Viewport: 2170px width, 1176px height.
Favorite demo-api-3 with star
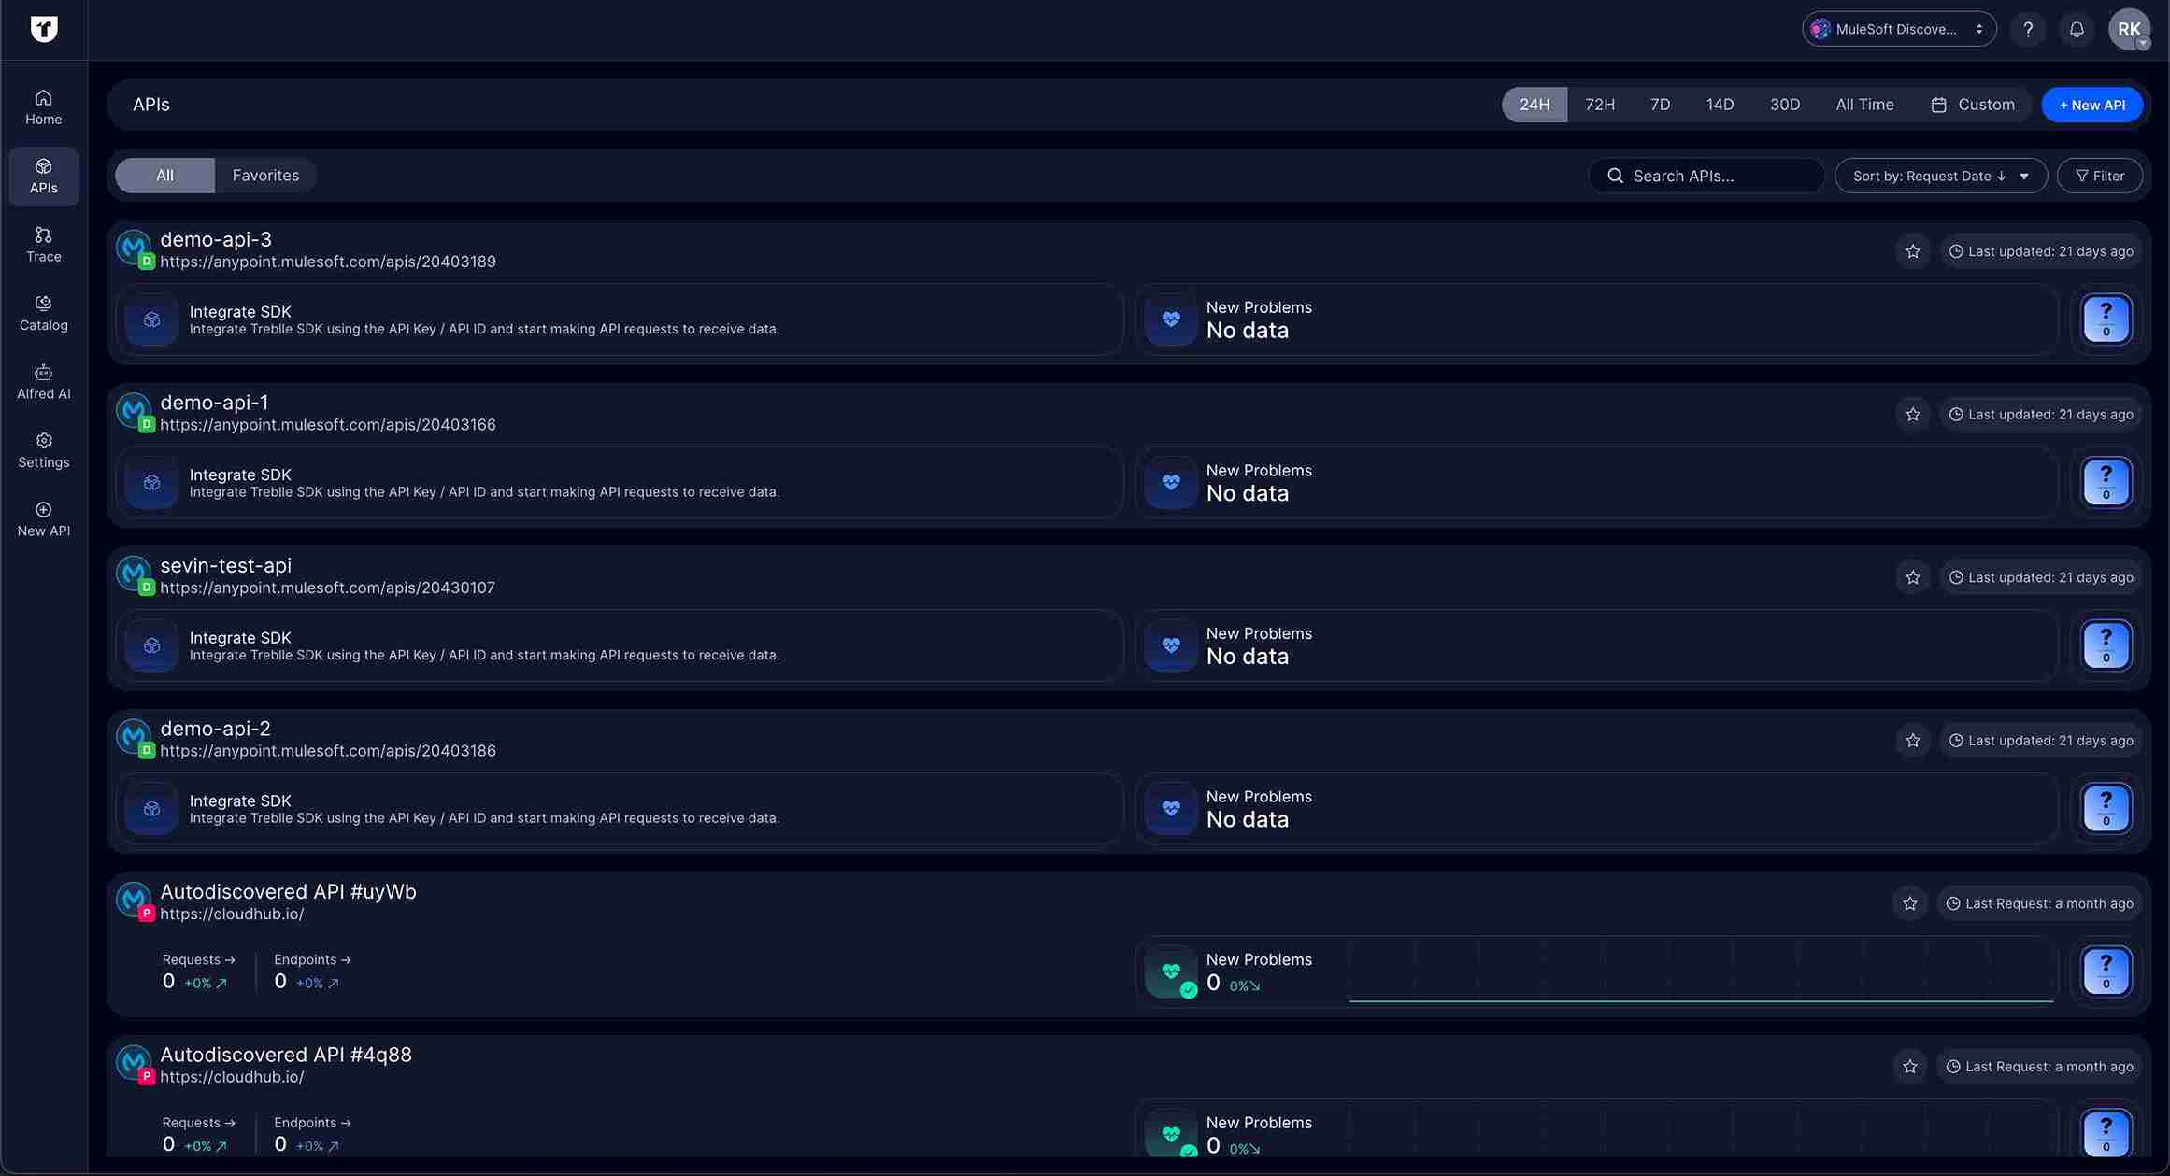point(1913,251)
